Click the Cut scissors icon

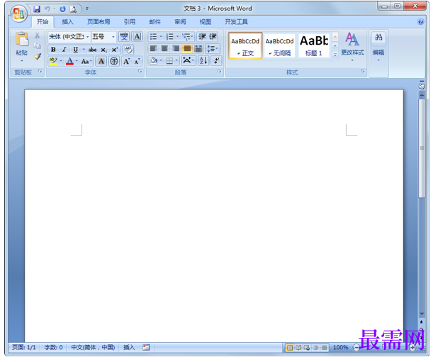(37, 35)
